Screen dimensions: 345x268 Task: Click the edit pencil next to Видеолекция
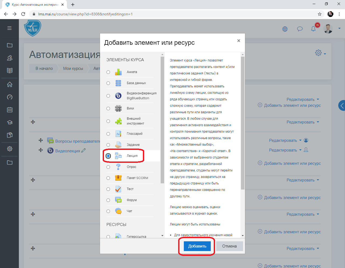pos(84,150)
